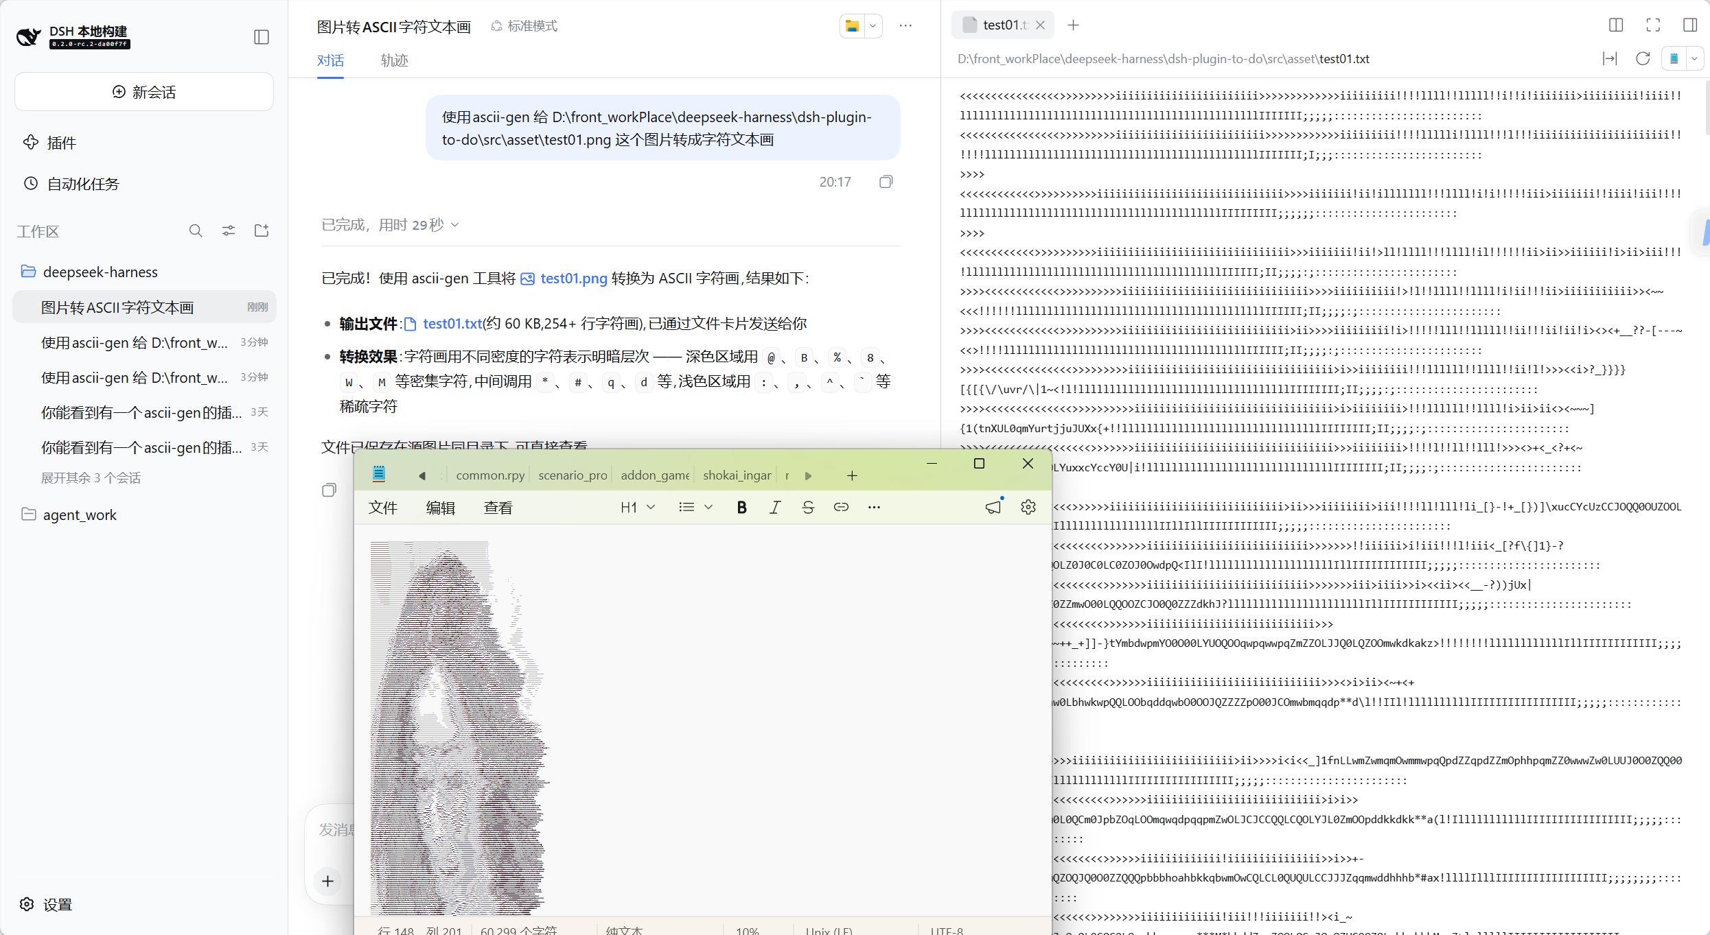
Task: Copy the user message with copy icon
Action: tap(886, 182)
